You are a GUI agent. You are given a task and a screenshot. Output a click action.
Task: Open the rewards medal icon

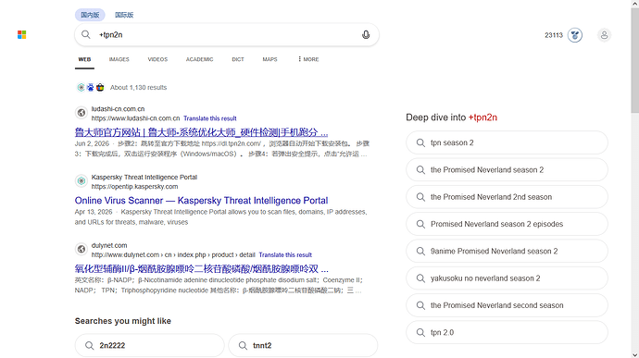pyautogui.click(x=575, y=35)
